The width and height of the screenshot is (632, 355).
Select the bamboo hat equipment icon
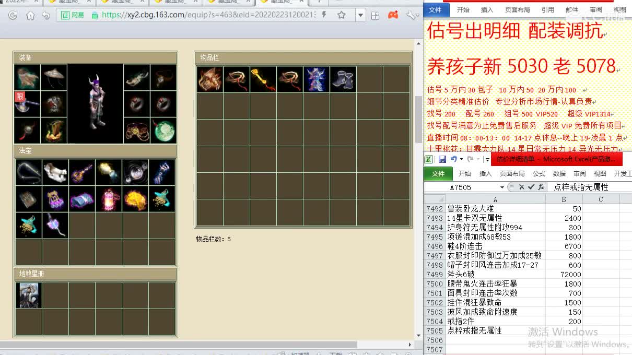click(x=54, y=77)
